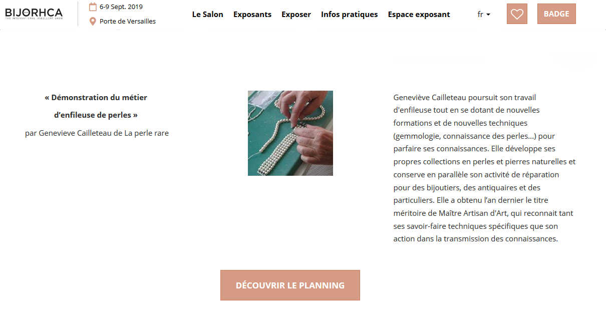Click the language dropdown arrow
Viewport: 606px width, 315px height.
[488, 15]
